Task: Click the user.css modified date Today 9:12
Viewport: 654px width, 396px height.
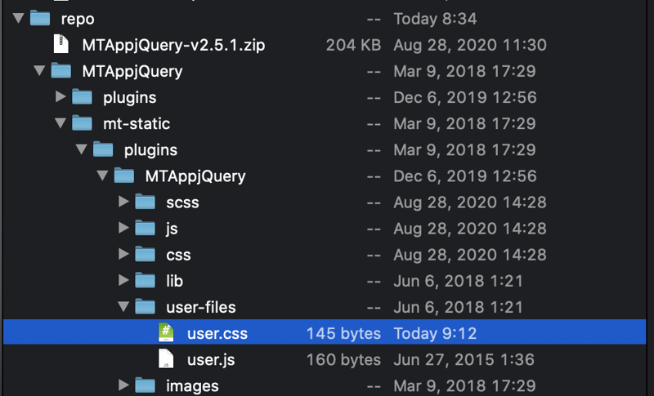Action: 435,333
